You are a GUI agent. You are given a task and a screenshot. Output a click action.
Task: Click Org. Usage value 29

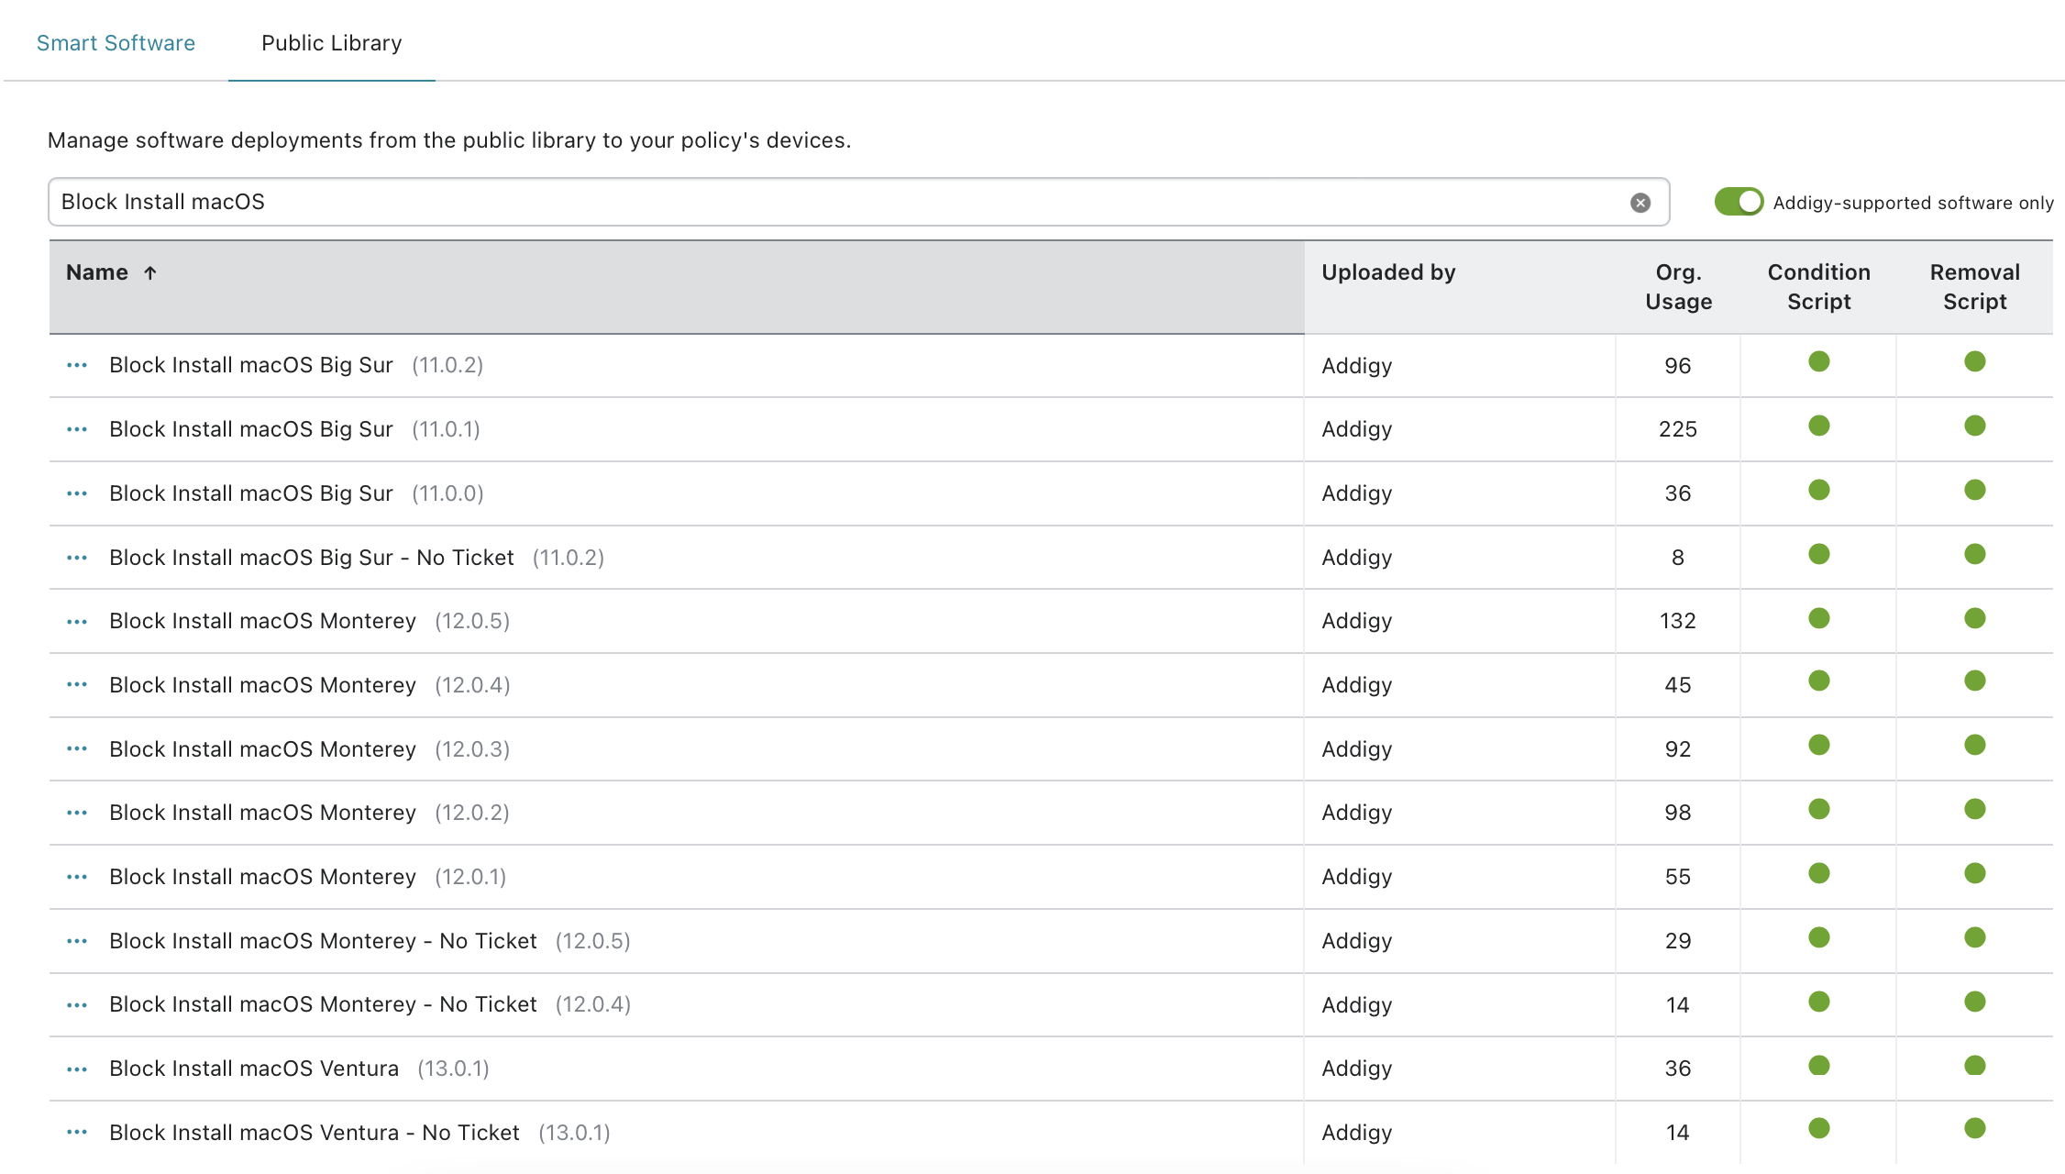1678,941
